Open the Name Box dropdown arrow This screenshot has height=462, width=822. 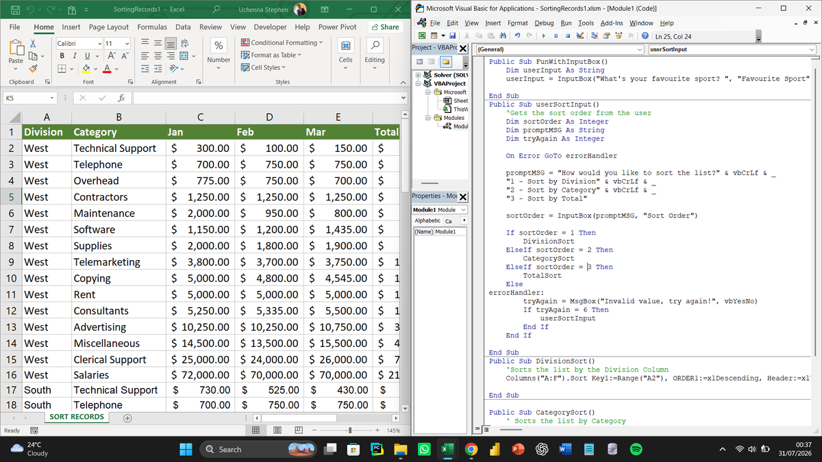(x=53, y=99)
